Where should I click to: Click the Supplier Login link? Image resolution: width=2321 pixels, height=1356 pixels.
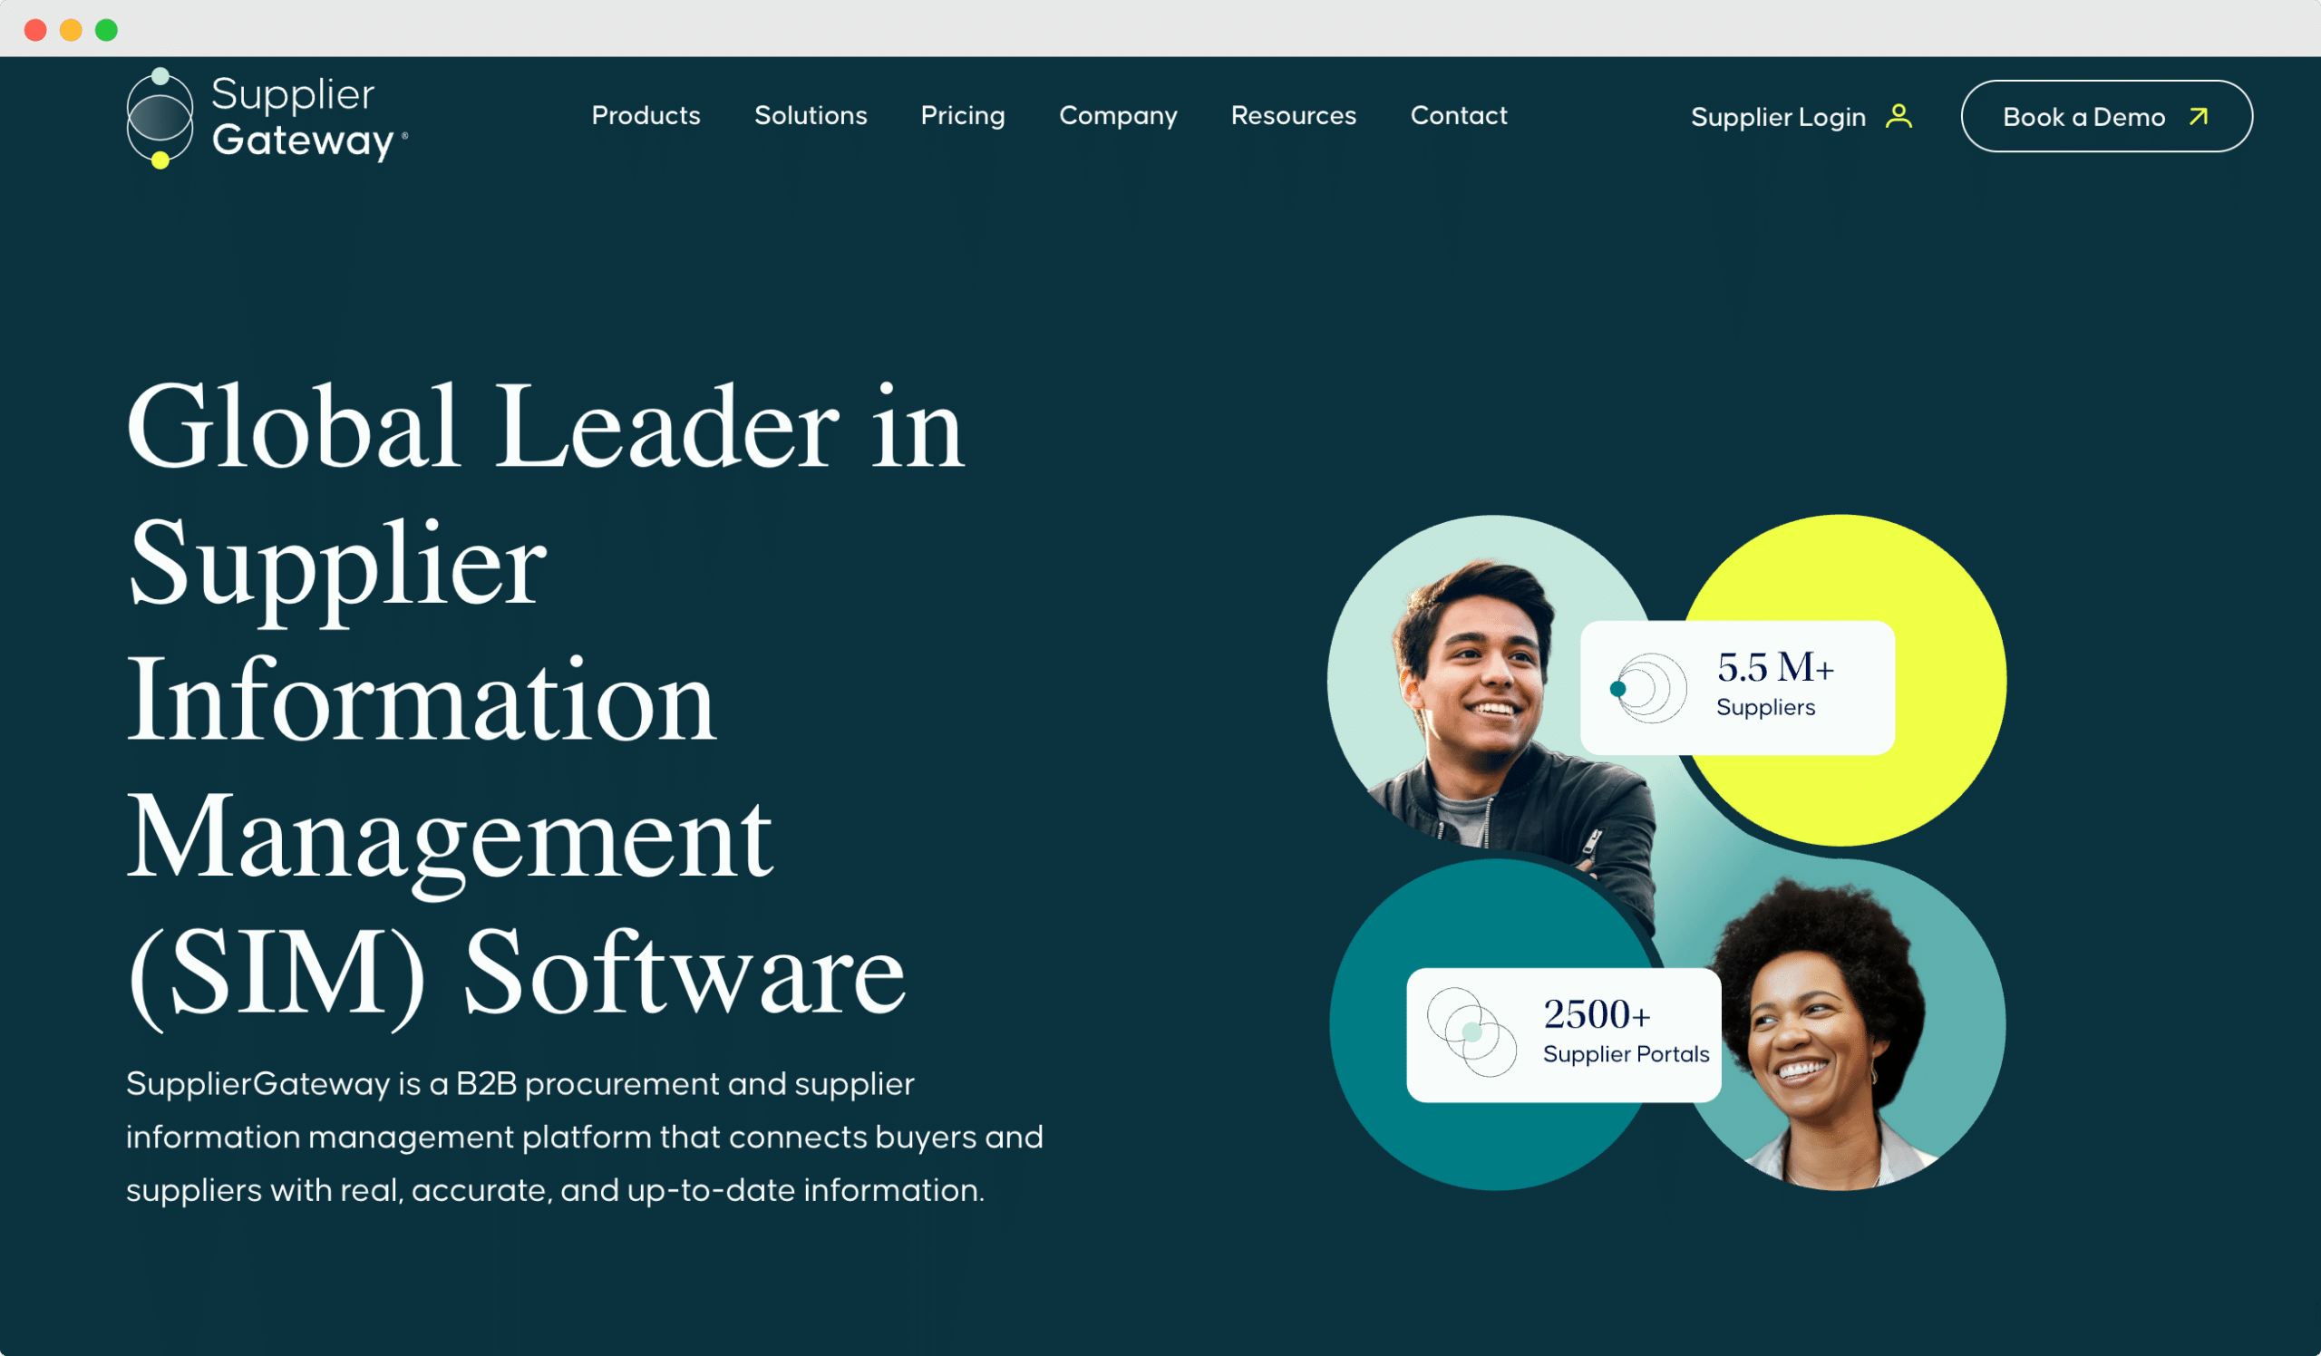point(1778,118)
